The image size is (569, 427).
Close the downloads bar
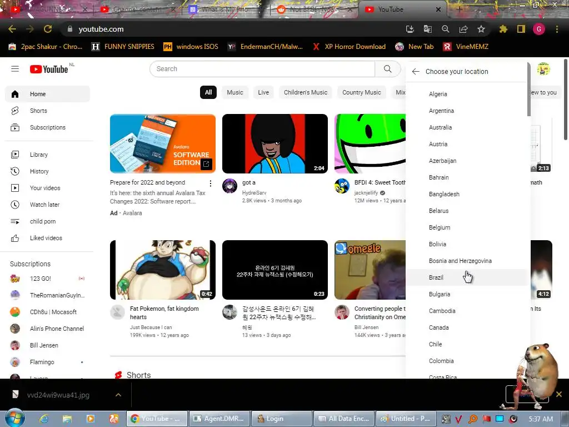pos(559,394)
